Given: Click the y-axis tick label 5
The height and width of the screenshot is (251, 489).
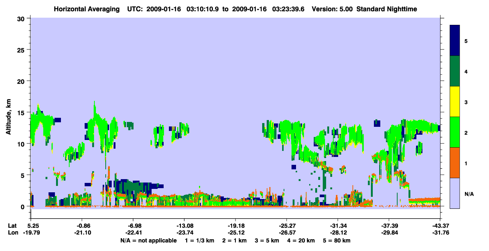Looking at the screenshot, I should coord(23,175).
